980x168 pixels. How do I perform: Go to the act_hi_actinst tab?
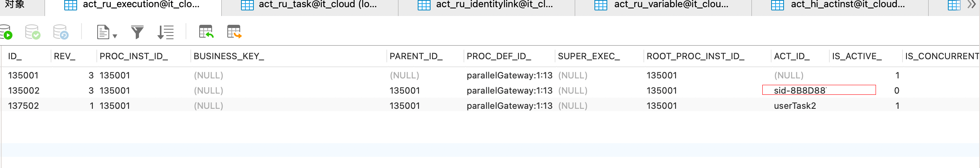(839, 5)
